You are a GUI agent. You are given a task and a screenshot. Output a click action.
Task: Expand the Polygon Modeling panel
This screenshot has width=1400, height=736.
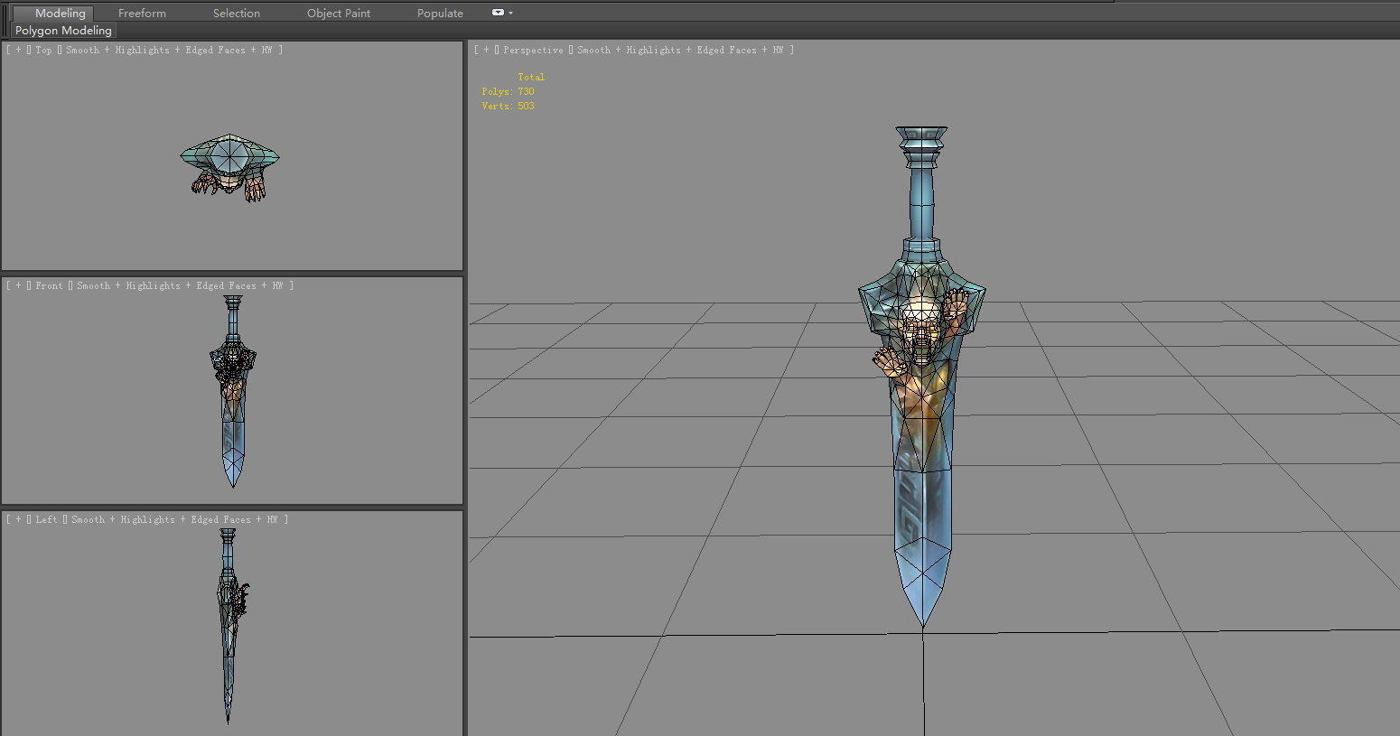pyautogui.click(x=63, y=30)
